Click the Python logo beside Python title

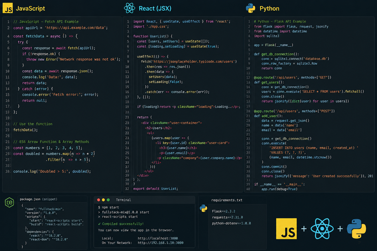coord(250,8)
